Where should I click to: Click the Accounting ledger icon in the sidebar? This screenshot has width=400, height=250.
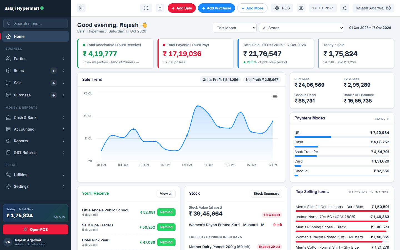8,129
